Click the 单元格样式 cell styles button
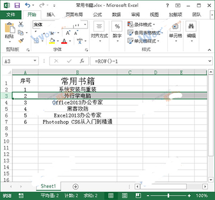The height and width of the screenshot is (200, 215). click(144, 41)
